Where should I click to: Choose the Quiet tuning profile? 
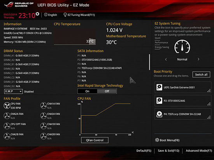[158, 38]
